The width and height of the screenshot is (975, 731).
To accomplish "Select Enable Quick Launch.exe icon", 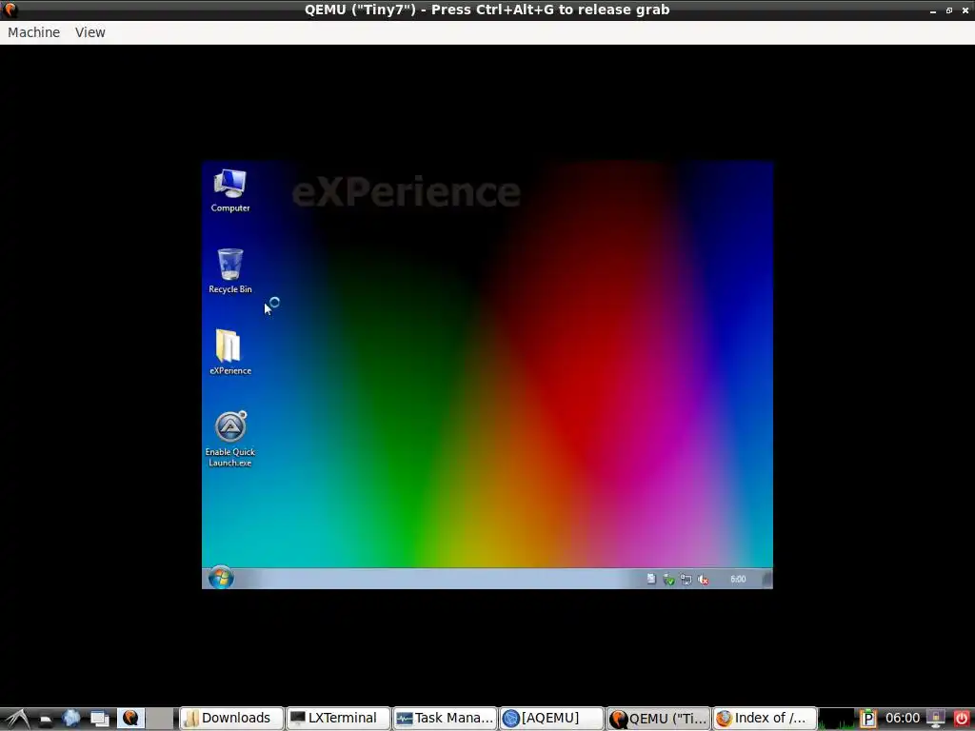I will [230, 439].
